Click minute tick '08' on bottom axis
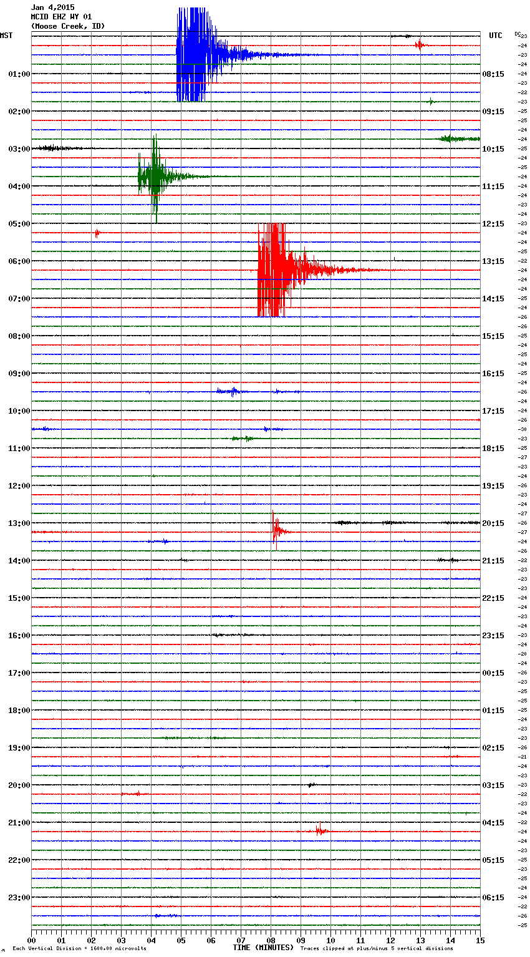 pos(271,940)
